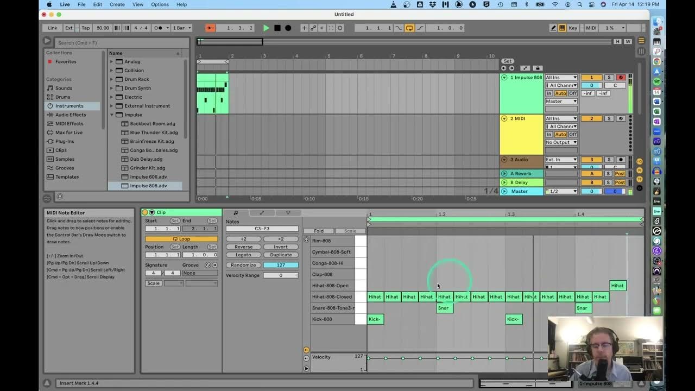Viewport: 695px width, 391px height.
Task: Click the Fold button in note editor
Action: point(318,231)
